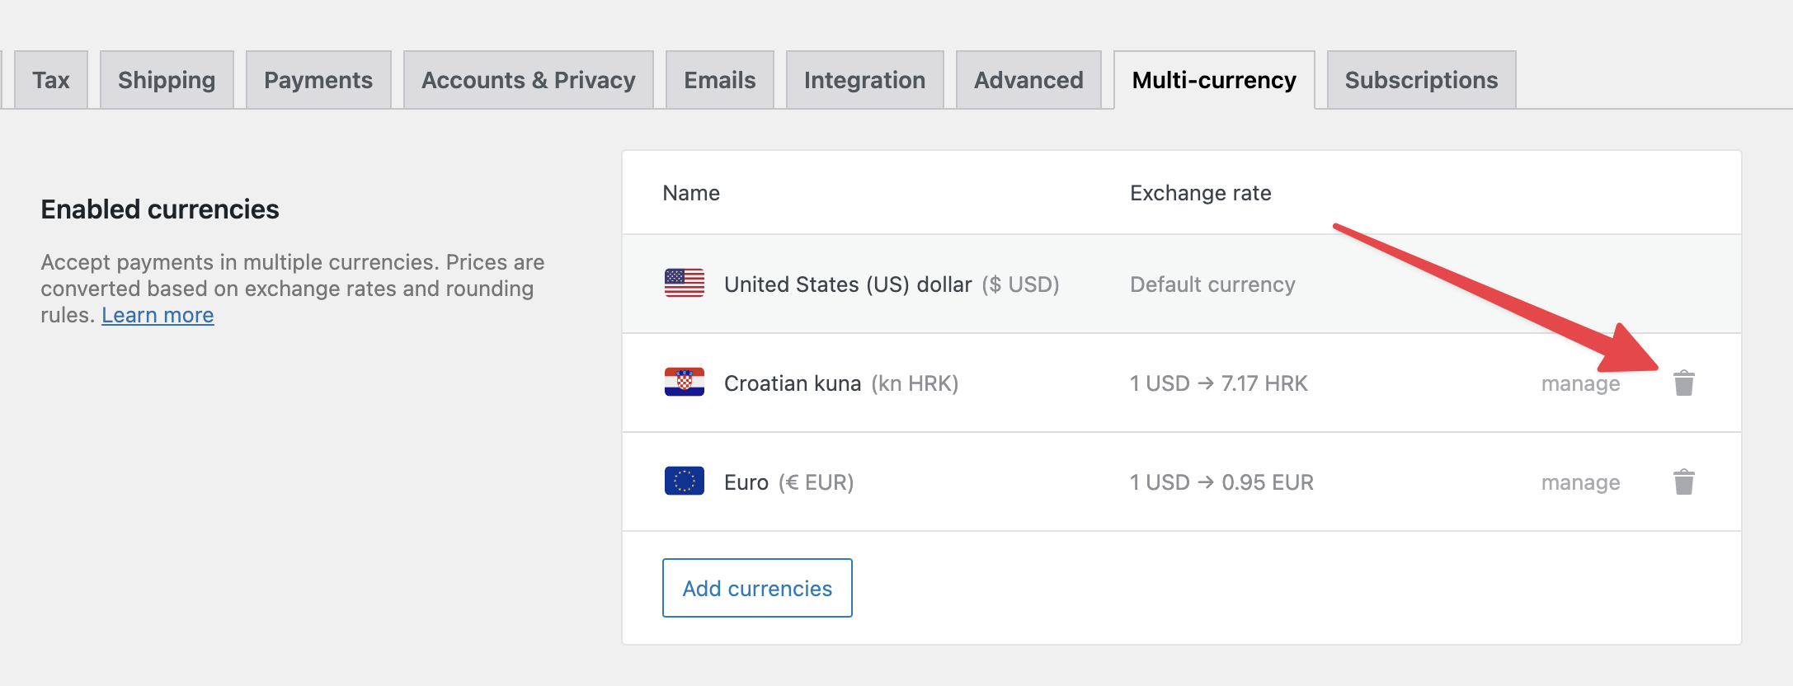The image size is (1793, 686).
Task: Open Accounts & Privacy tab
Action: click(528, 80)
